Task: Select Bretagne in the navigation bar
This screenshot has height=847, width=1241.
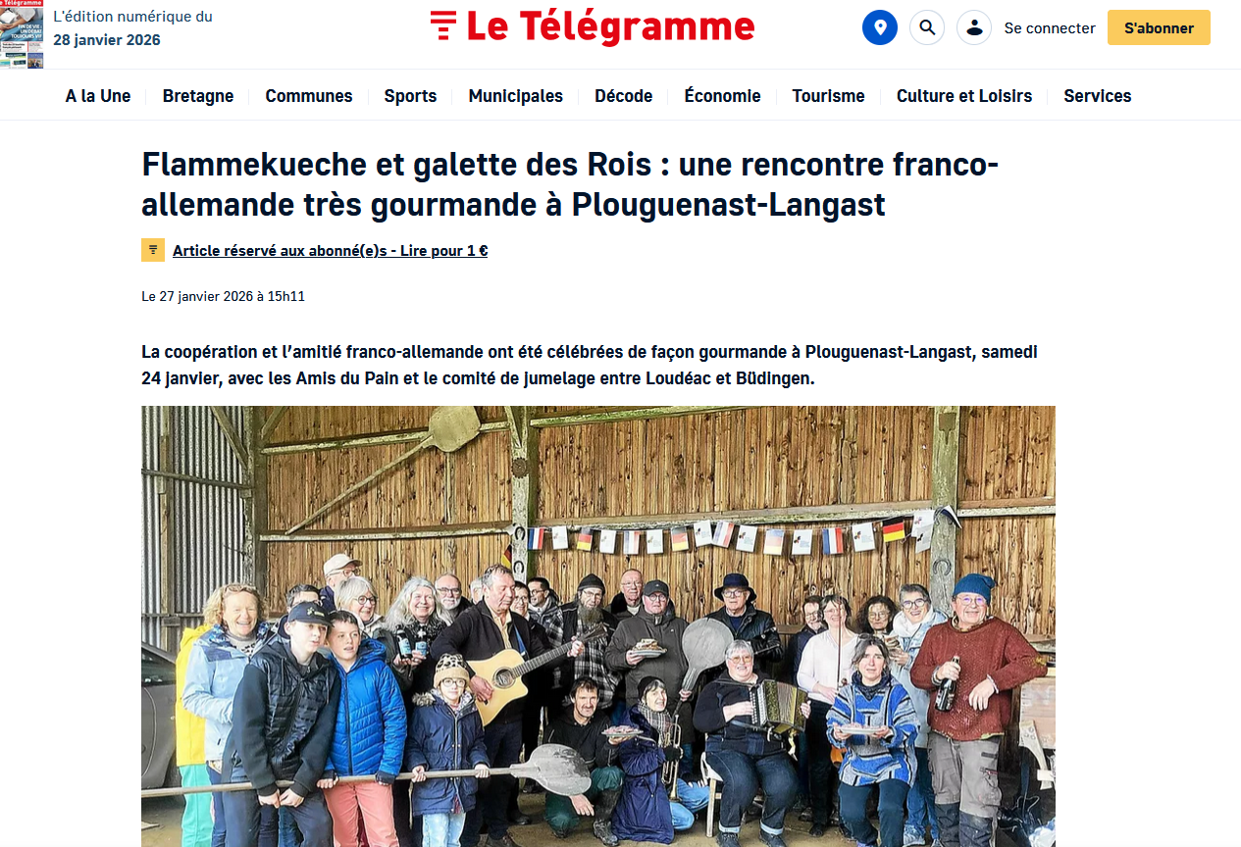Action: coord(198,96)
